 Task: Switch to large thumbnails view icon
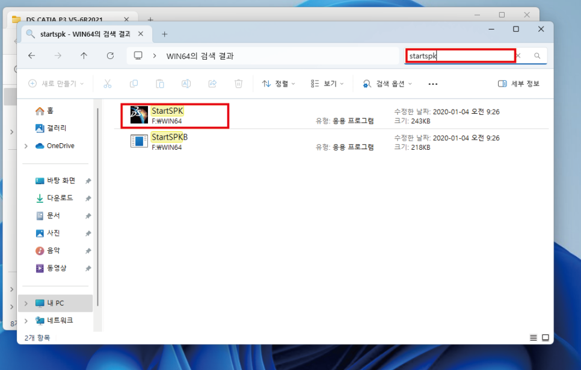point(546,338)
